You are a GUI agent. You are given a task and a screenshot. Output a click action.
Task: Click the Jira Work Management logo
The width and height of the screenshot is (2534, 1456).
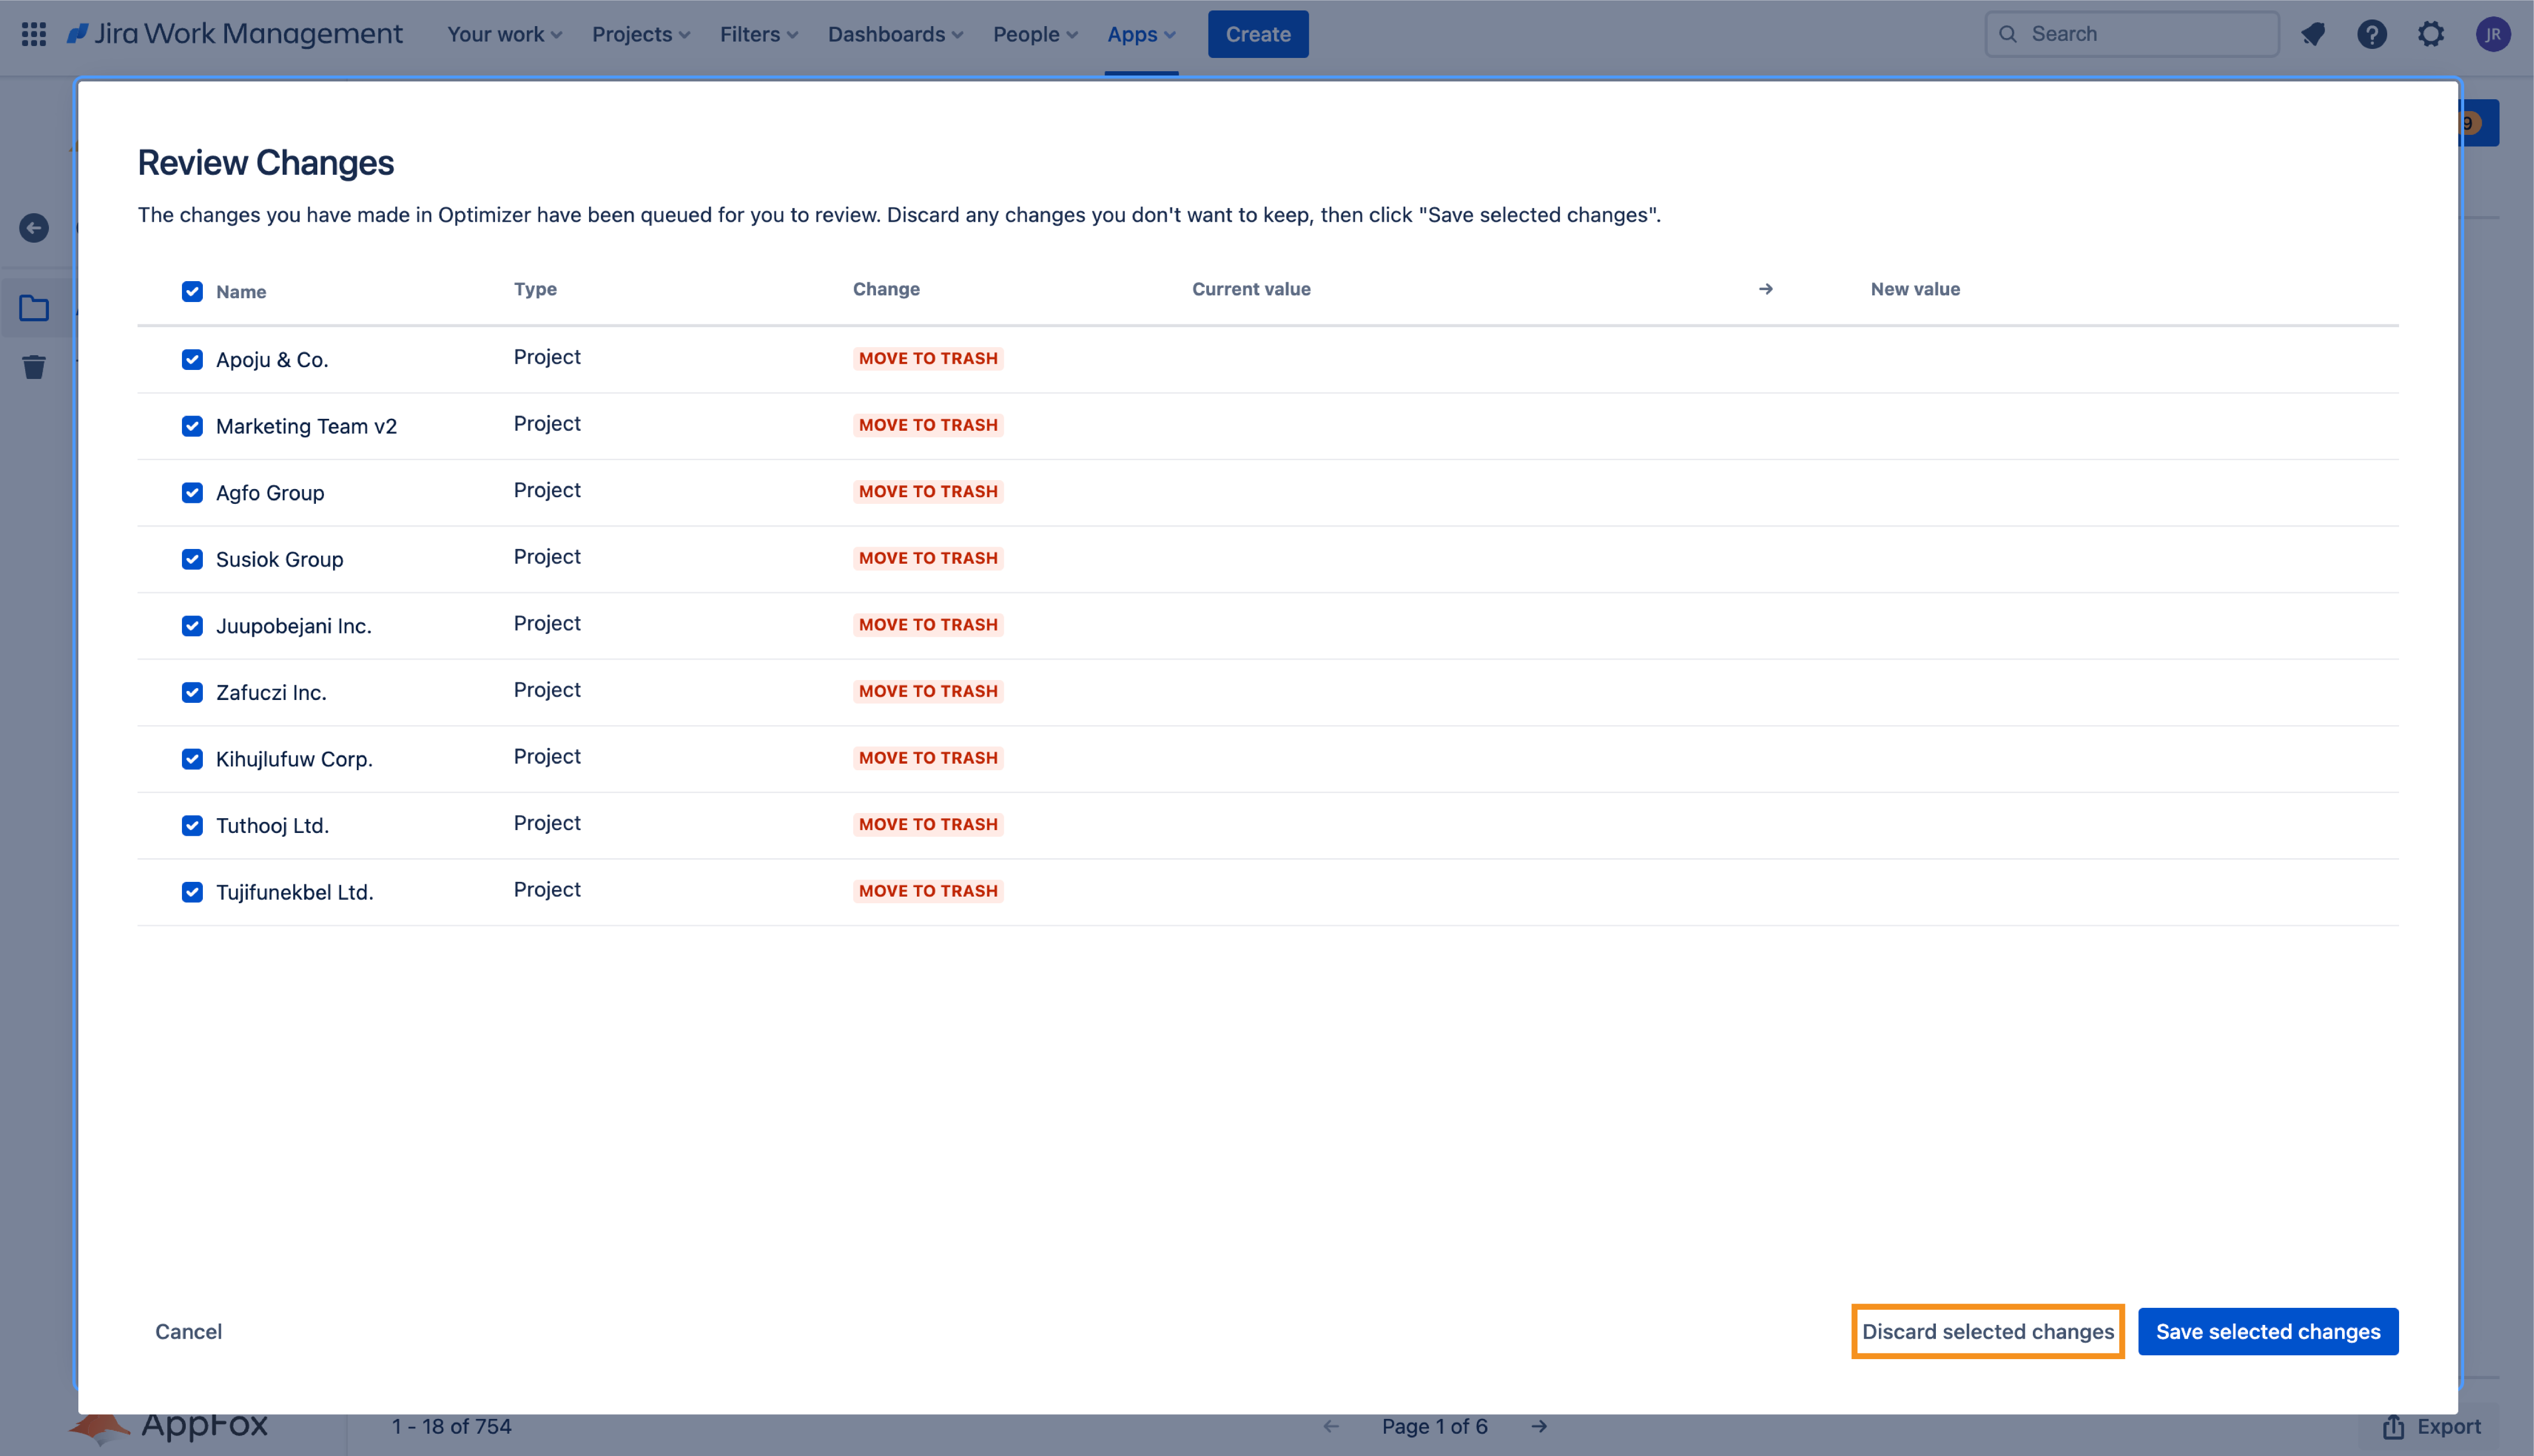click(235, 34)
